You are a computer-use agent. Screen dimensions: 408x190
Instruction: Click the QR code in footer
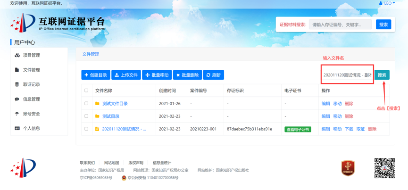pyautogui.click(x=384, y=168)
